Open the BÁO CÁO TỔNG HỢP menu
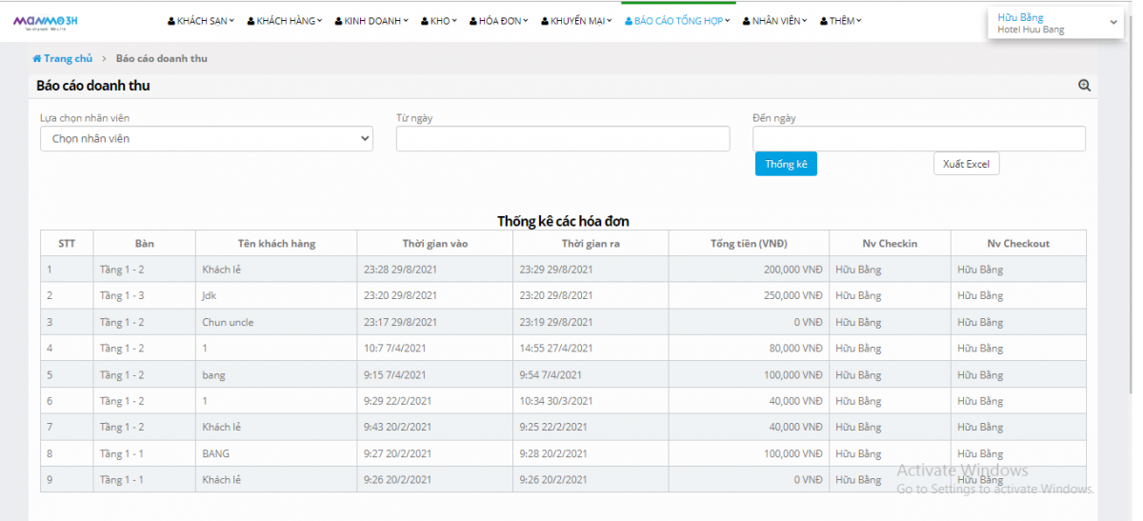Screen dimensions: 1143x521 [677, 21]
